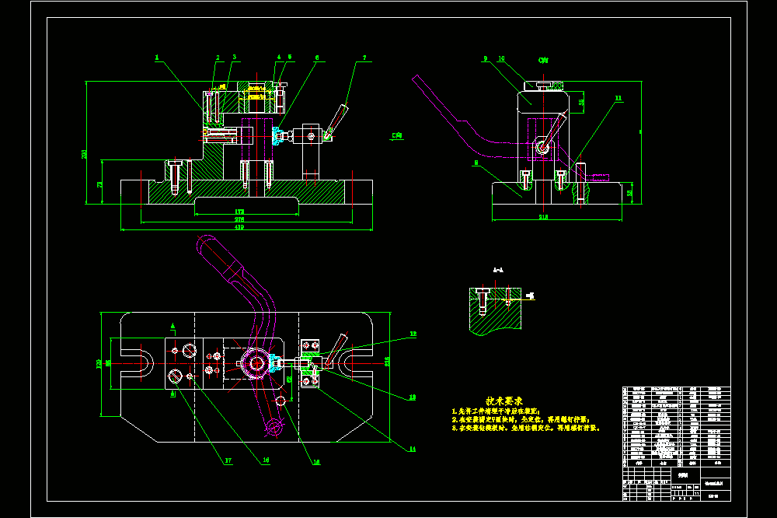Click part callout number 14

(x=413, y=450)
